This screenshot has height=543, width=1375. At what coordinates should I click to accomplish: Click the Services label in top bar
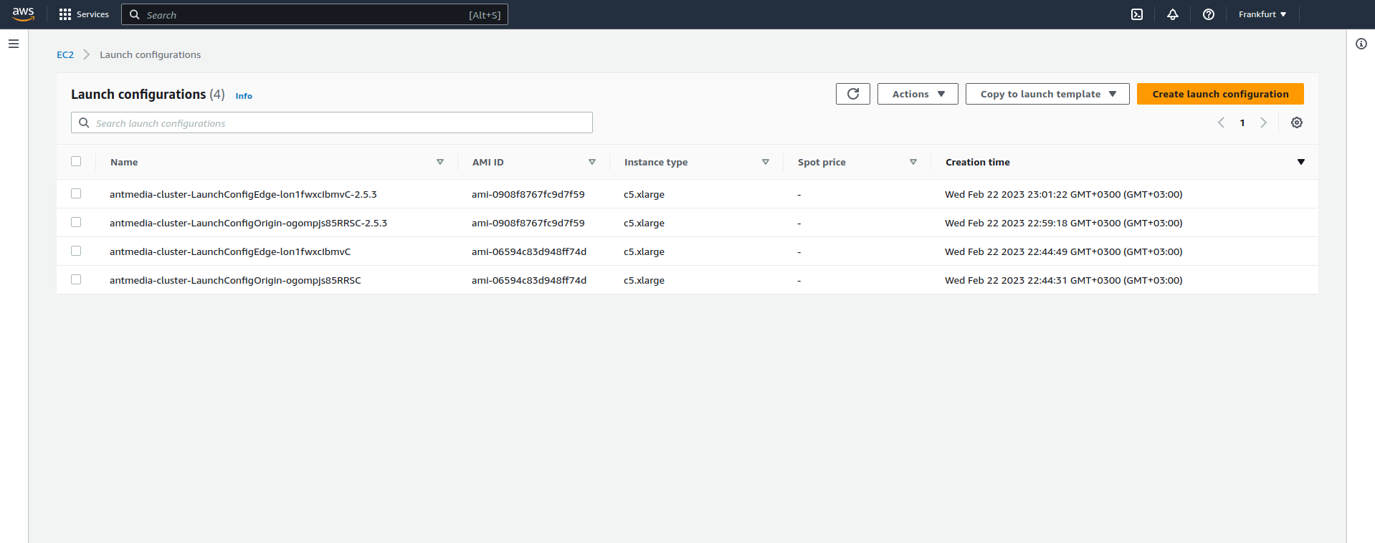(92, 14)
